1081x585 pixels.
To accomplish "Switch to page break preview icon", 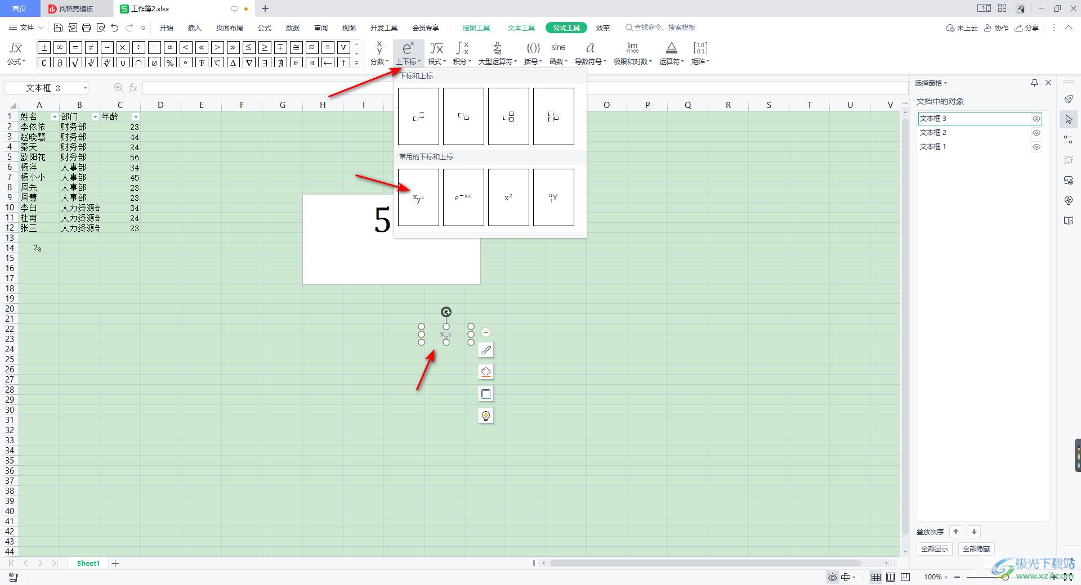I will (905, 577).
